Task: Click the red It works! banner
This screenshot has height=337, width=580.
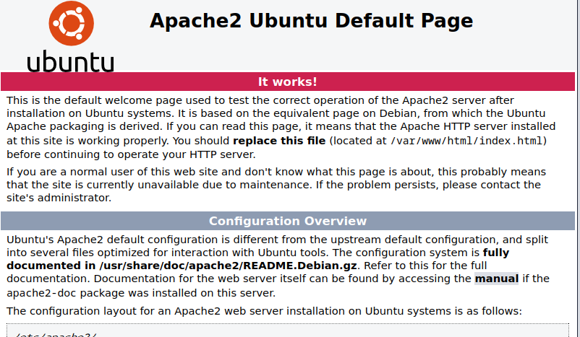Action: click(x=288, y=82)
